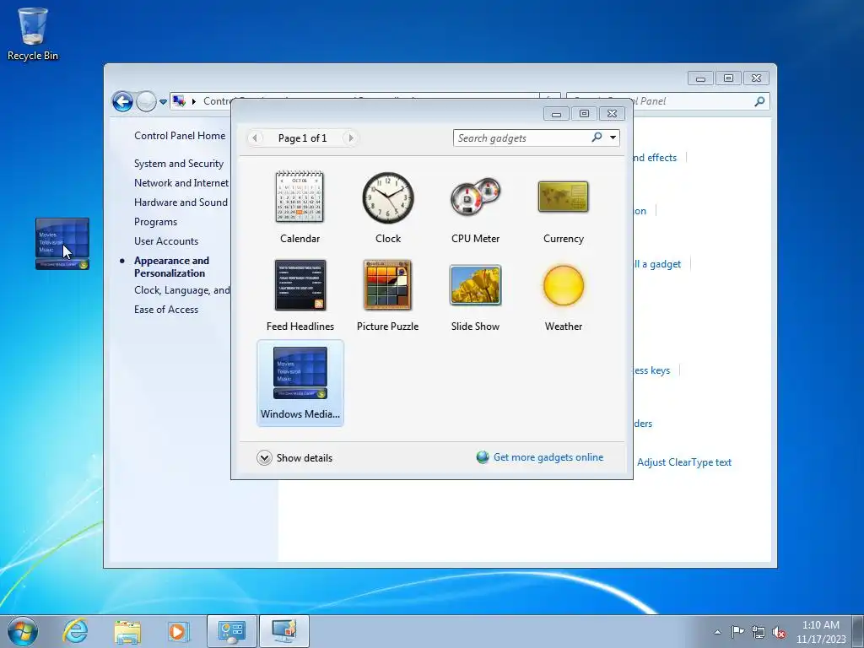This screenshot has height=648, width=864.
Task: Click the network tray icon
Action: click(x=759, y=632)
